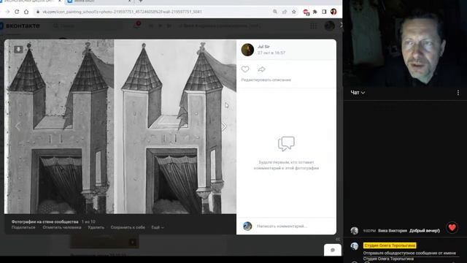Open the VK messenger chat bubble button
This screenshot has height=263, width=467.
[333, 250]
